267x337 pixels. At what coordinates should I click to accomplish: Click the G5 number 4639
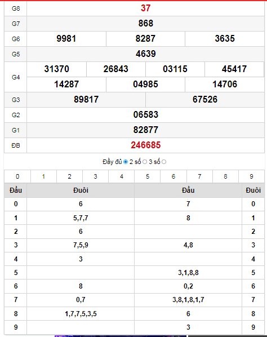(x=146, y=54)
